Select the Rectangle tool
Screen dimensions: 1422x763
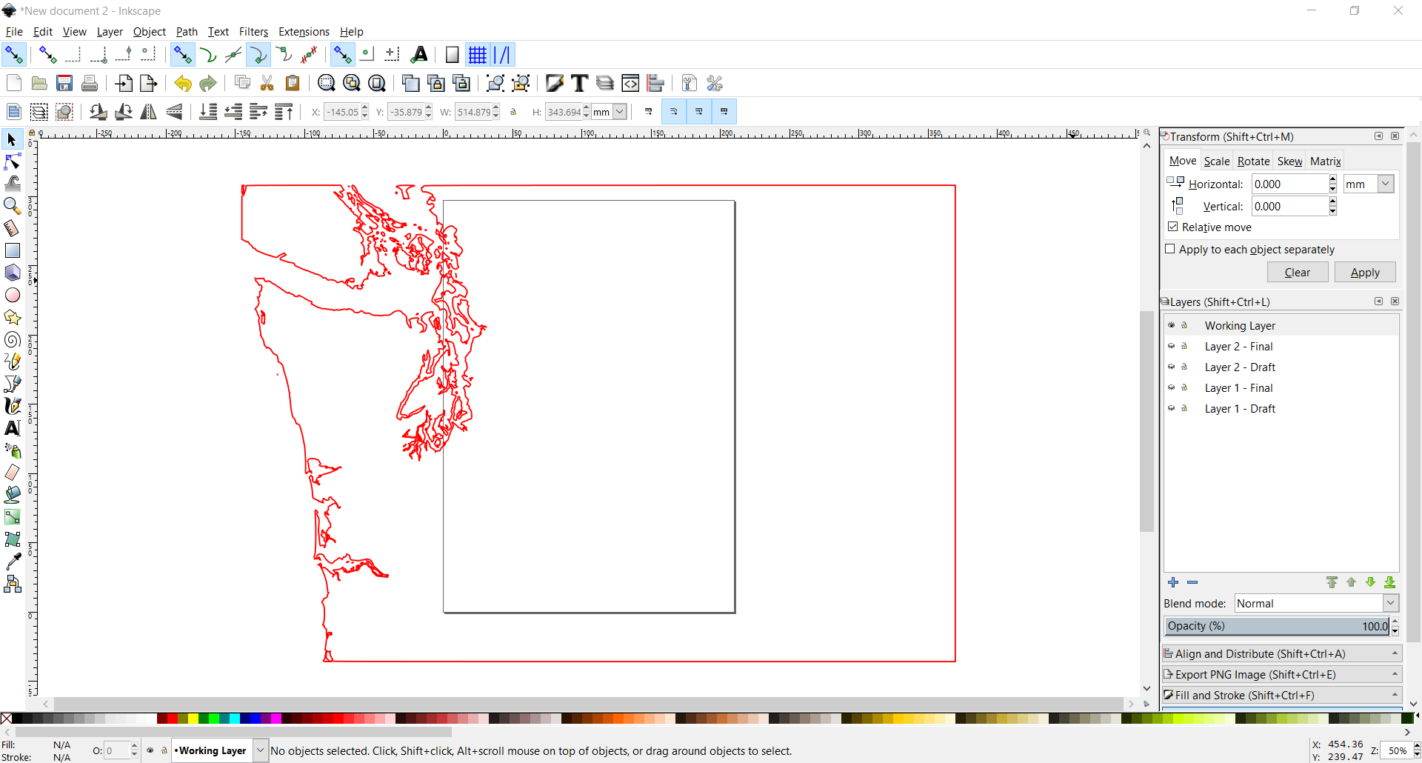click(13, 250)
